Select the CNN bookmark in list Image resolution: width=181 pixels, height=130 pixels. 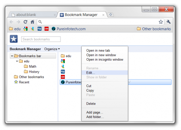pyautogui.click(x=63, y=77)
